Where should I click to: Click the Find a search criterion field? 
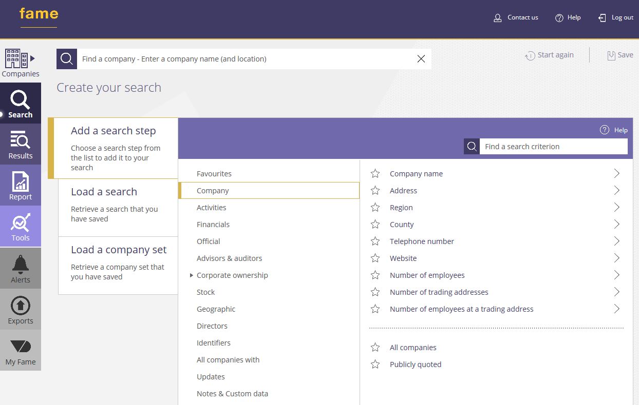point(553,147)
